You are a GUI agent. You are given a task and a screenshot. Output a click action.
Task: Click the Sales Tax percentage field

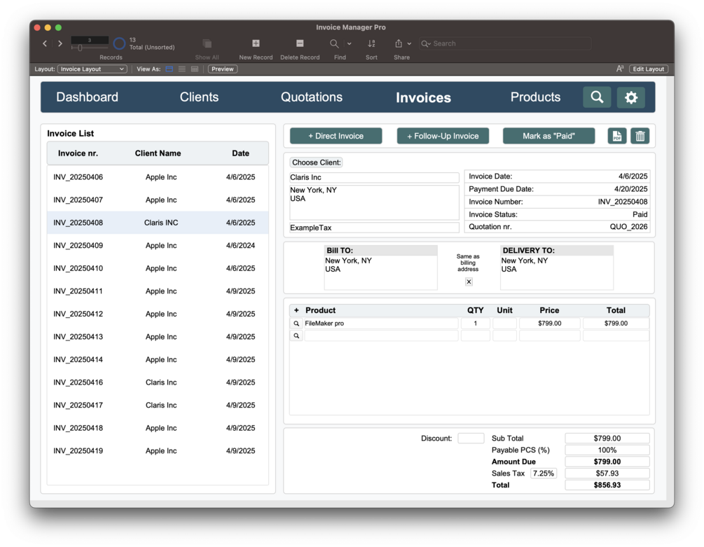pyautogui.click(x=544, y=473)
